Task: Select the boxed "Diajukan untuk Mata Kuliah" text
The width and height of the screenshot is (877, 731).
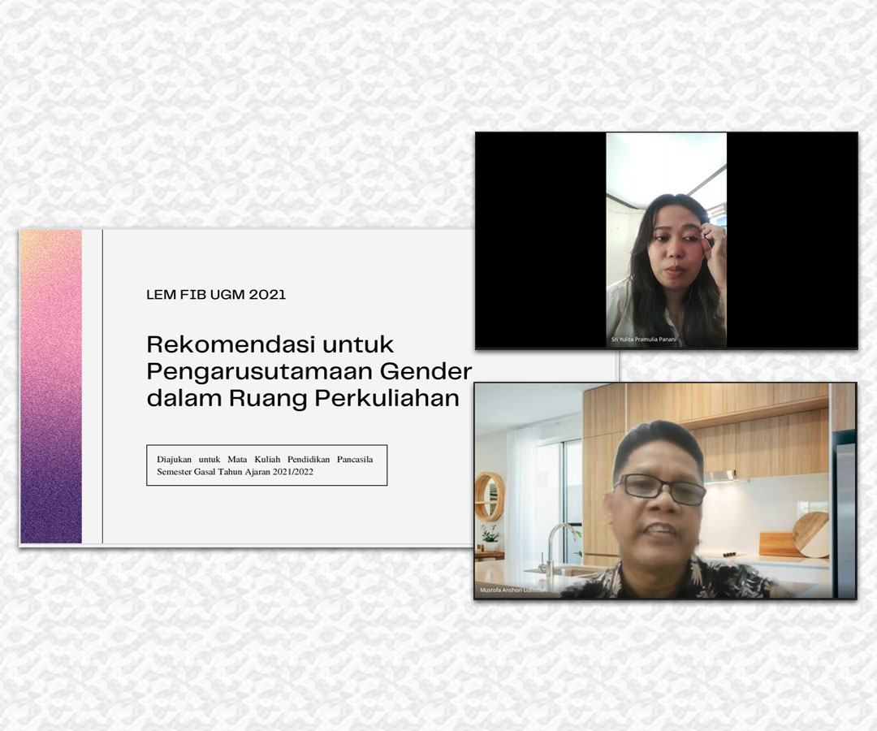Action: tap(265, 460)
